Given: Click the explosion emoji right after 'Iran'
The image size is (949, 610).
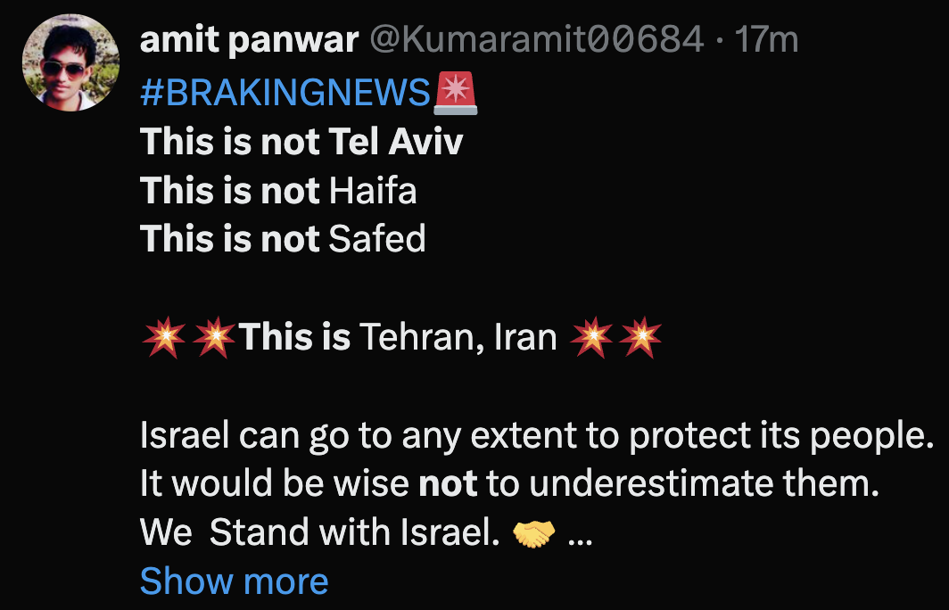Looking at the screenshot, I should 590,337.
